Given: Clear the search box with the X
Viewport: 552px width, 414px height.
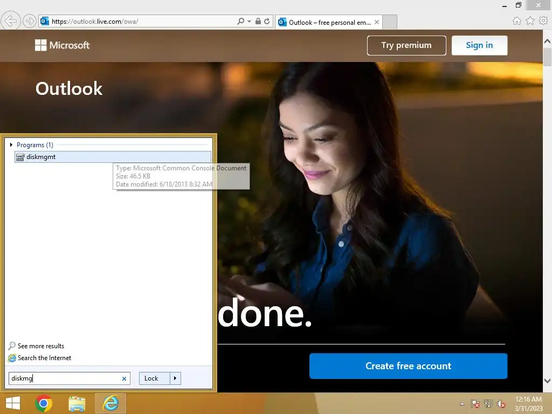Looking at the screenshot, I should [124, 379].
